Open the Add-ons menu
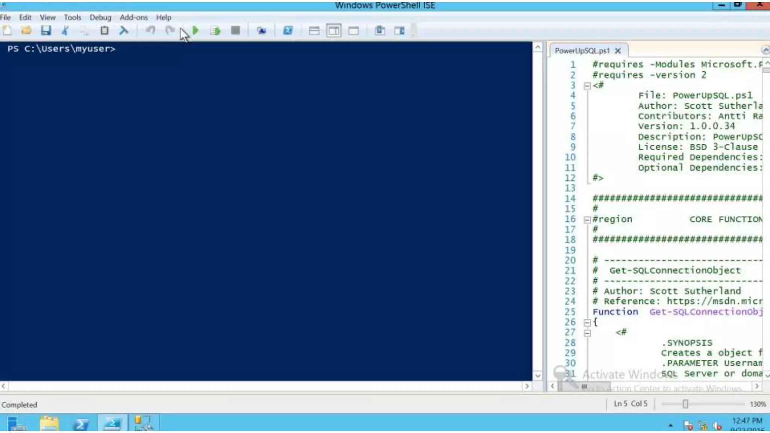The height and width of the screenshot is (433, 770). tap(133, 17)
